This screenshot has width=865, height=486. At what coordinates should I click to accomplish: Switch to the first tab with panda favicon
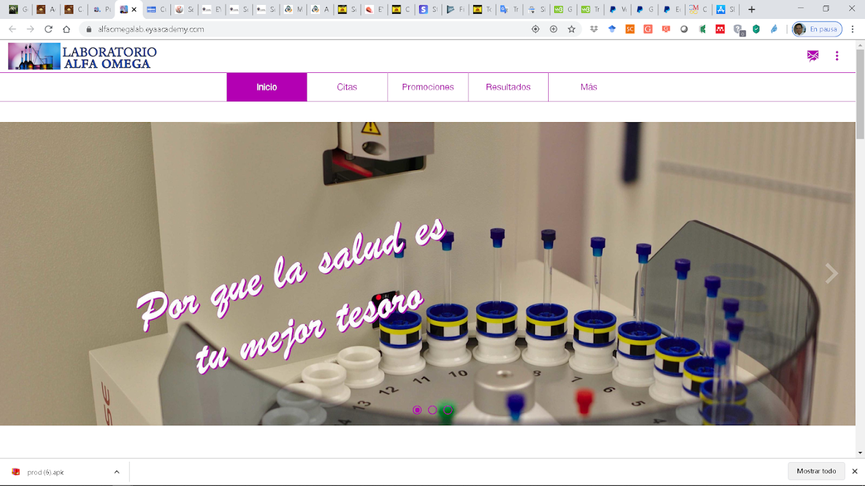click(19, 10)
